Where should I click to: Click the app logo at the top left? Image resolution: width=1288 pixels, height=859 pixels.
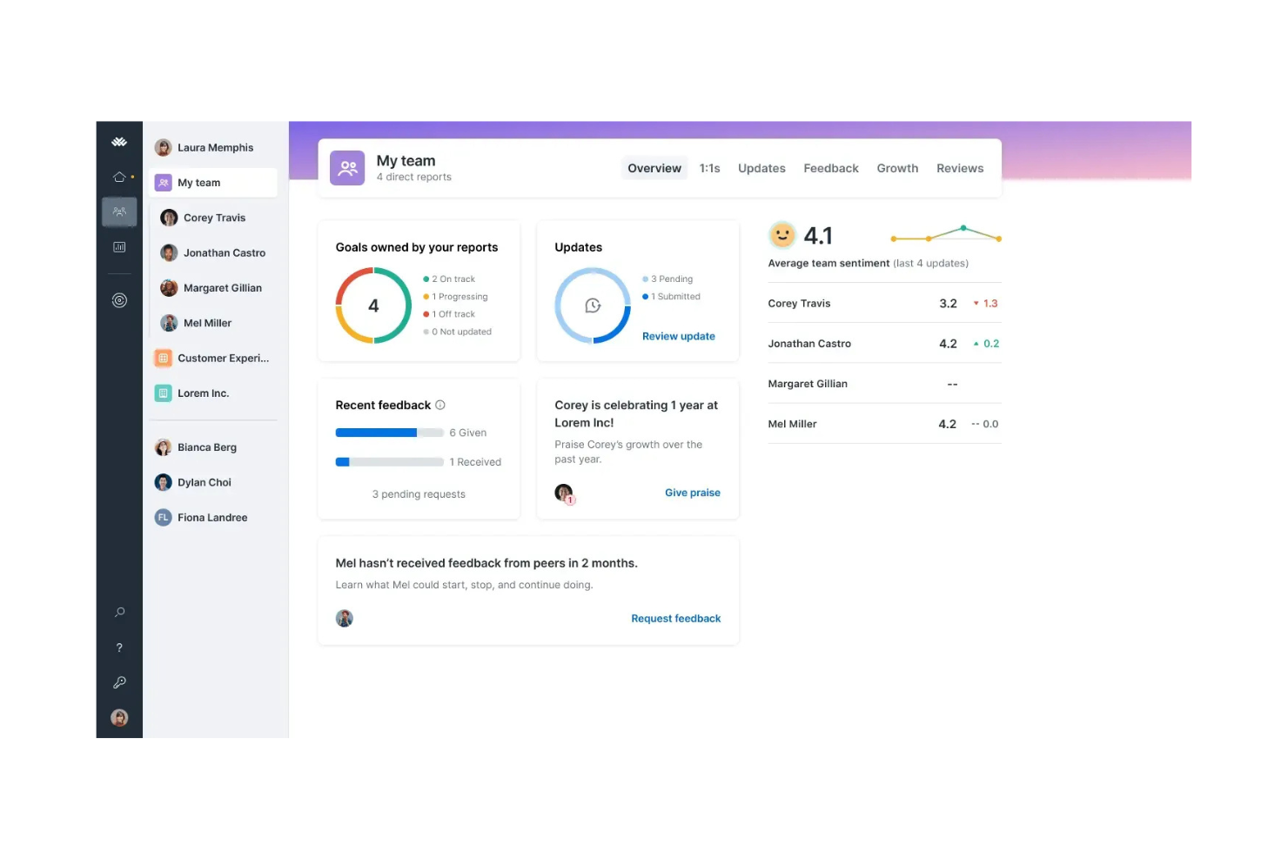(x=119, y=141)
